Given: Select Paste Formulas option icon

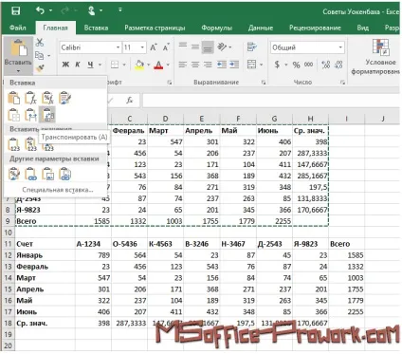Looking at the screenshot, I should [30, 98].
